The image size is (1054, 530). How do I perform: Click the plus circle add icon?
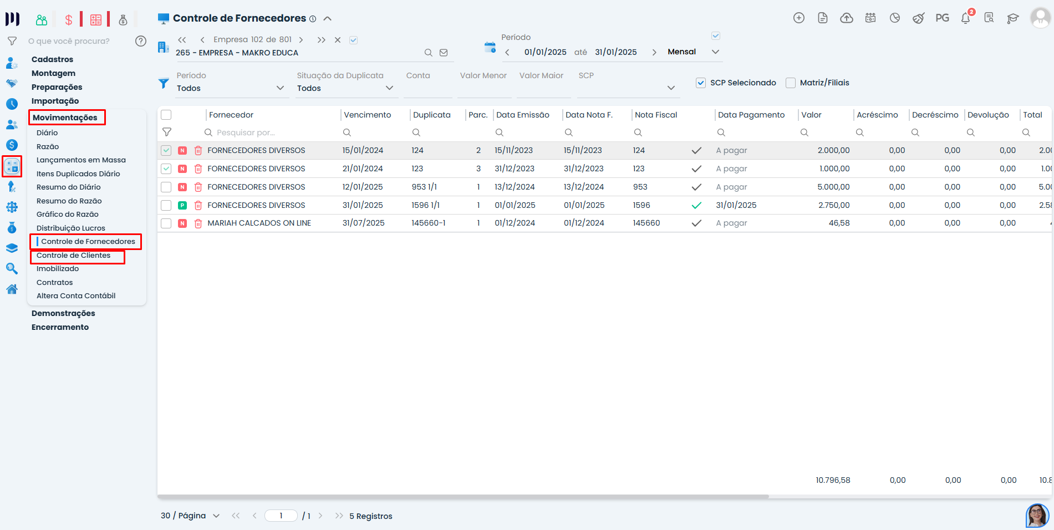[799, 18]
